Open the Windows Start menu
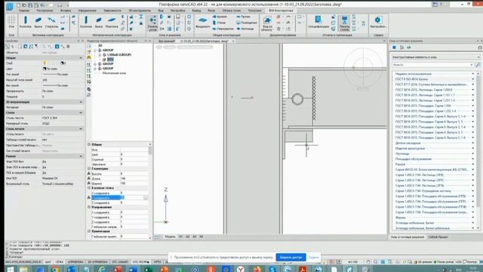Image resolution: width=483 pixels, height=272 pixels. pos(11,269)
